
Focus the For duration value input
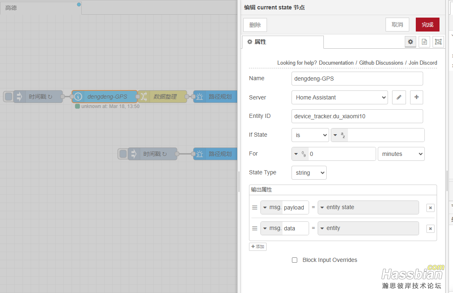click(342, 154)
